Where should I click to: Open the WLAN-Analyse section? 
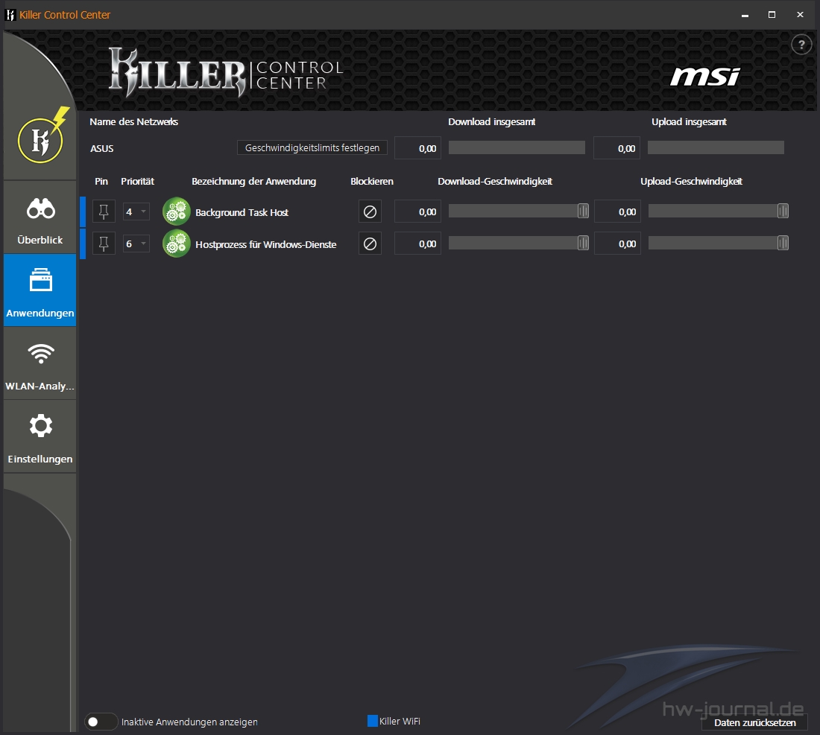[x=40, y=363]
